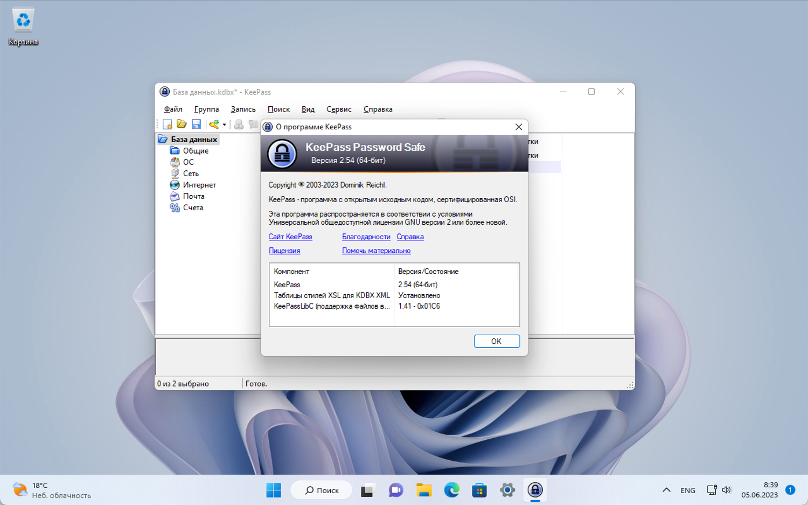Click the KeePass lock icon on the taskbar

pyautogui.click(x=535, y=490)
